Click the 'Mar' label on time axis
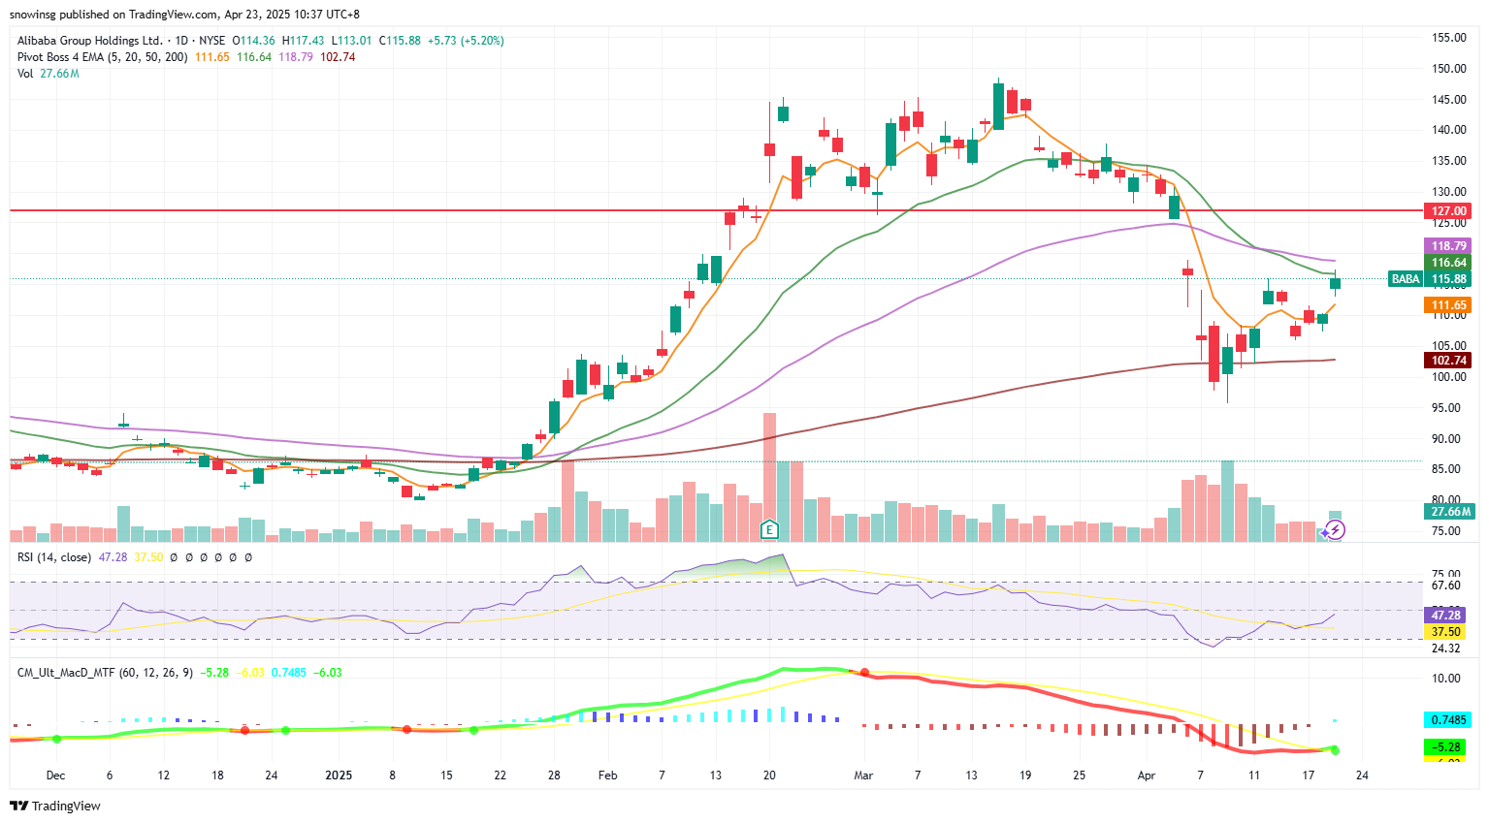Image resolution: width=1489 pixels, height=823 pixels. pos(863,776)
